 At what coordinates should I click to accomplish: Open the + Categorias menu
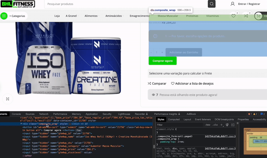17,16
